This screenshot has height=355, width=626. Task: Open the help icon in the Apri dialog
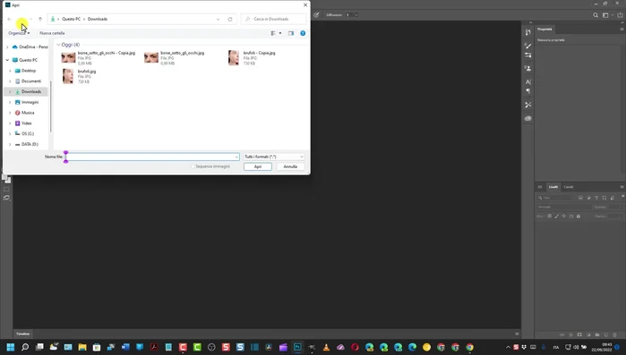[x=303, y=33]
